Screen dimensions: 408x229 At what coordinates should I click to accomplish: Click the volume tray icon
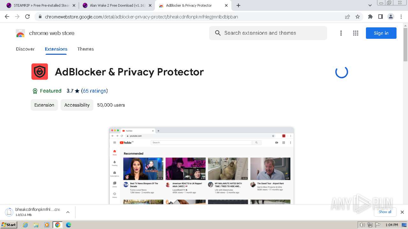(362, 225)
